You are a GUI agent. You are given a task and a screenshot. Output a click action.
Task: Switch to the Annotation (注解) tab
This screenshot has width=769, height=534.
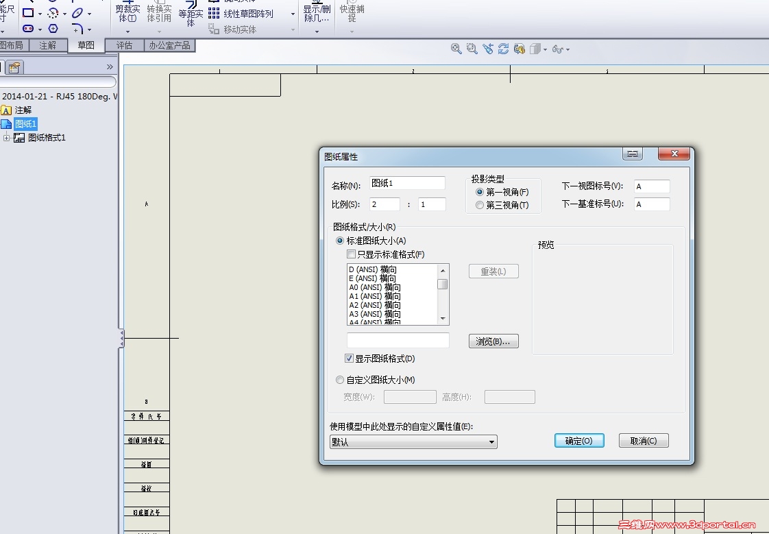[x=47, y=46]
